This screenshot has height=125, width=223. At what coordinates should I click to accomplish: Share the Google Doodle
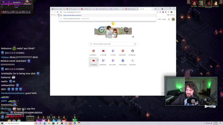pyautogui.click(x=133, y=37)
